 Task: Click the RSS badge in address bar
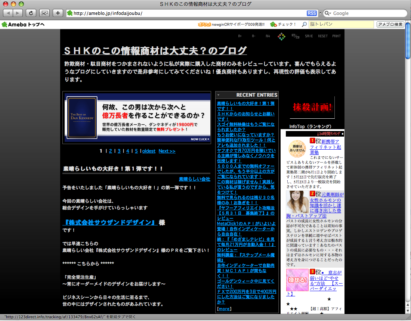[312, 13]
